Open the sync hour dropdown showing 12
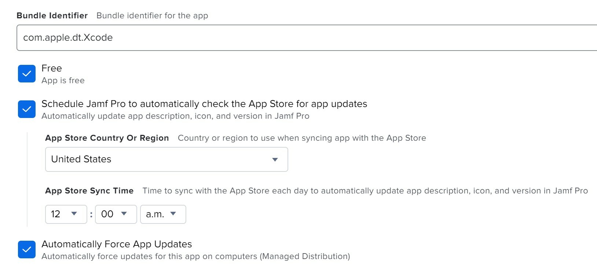 66,214
